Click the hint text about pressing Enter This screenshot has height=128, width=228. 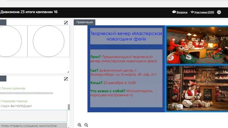coord(29,126)
